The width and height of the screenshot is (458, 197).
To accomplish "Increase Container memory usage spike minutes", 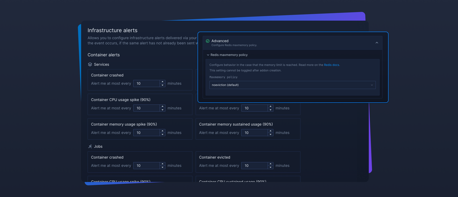I will 162,131.
